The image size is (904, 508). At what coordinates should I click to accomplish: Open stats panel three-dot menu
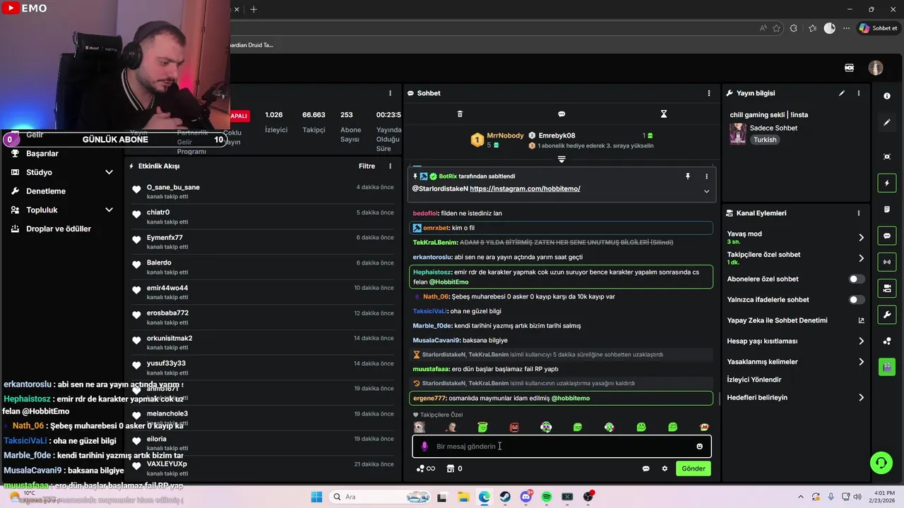390,93
